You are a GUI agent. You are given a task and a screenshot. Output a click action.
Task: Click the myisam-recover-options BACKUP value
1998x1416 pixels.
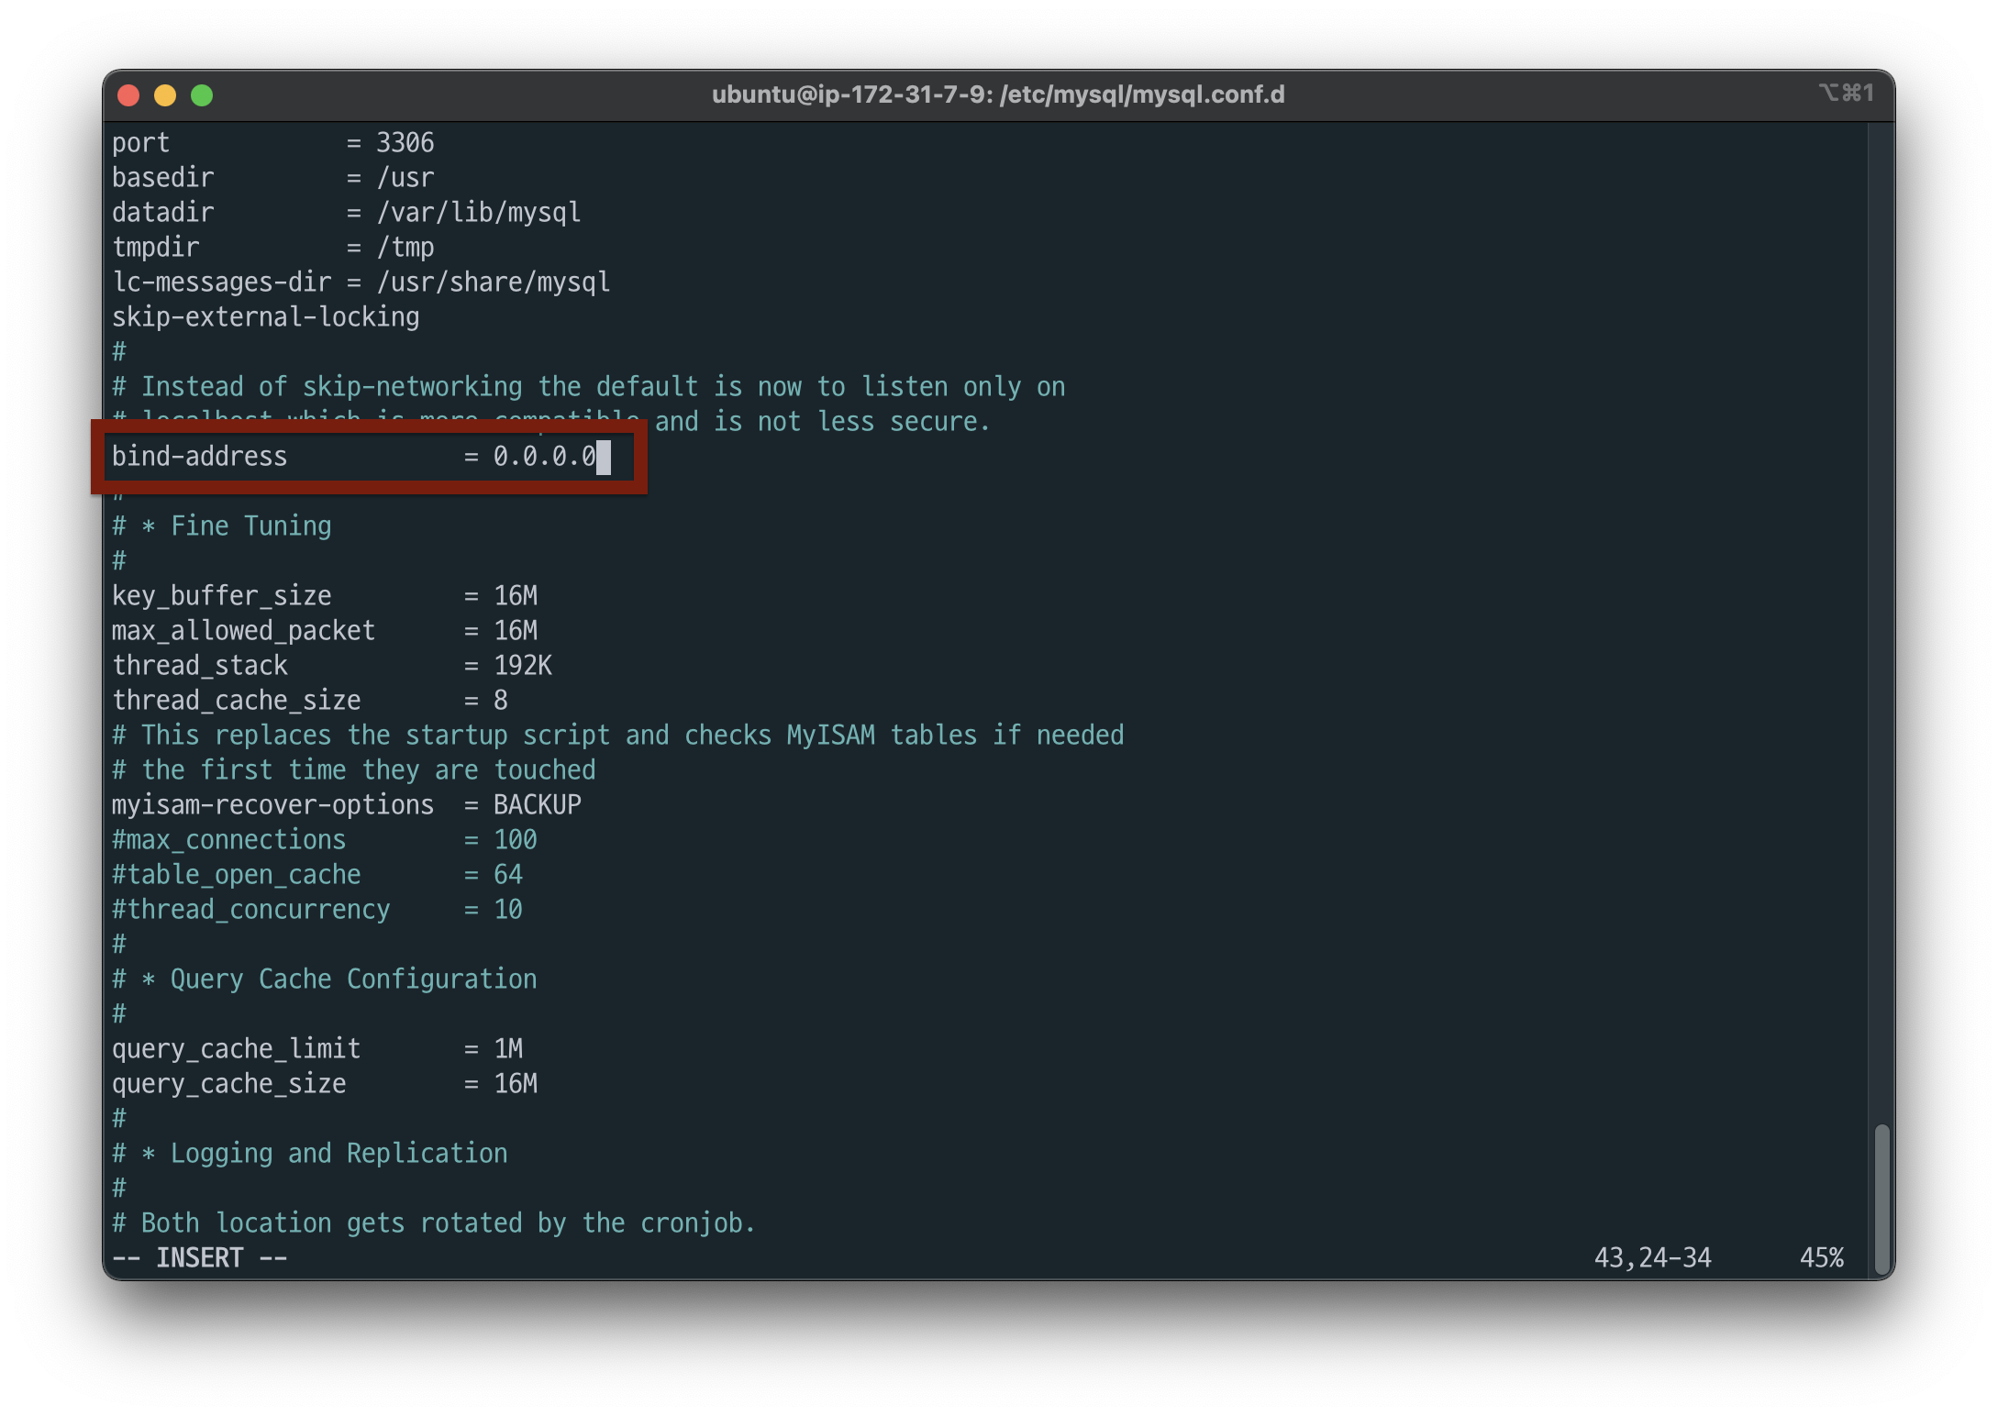click(x=537, y=804)
